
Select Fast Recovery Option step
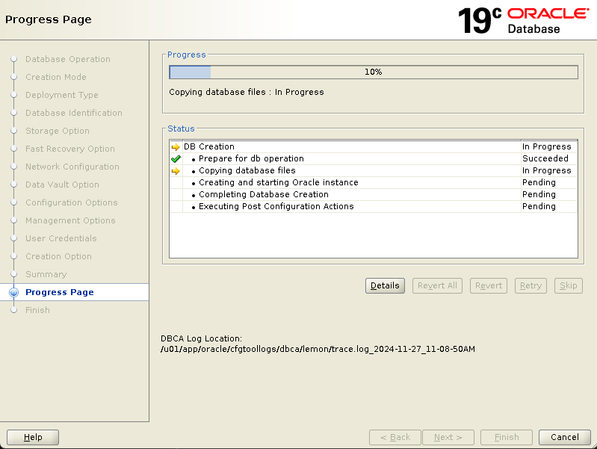(70, 149)
